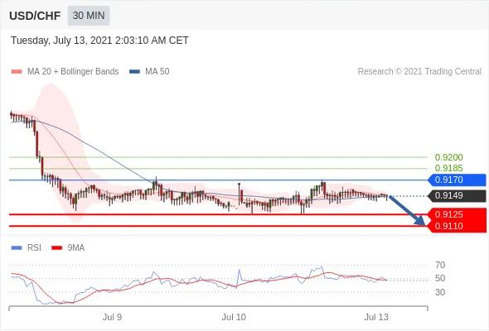This screenshot has width=489, height=331.
Task: Click the Jul 13 date axis label
Action: pyautogui.click(x=376, y=317)
